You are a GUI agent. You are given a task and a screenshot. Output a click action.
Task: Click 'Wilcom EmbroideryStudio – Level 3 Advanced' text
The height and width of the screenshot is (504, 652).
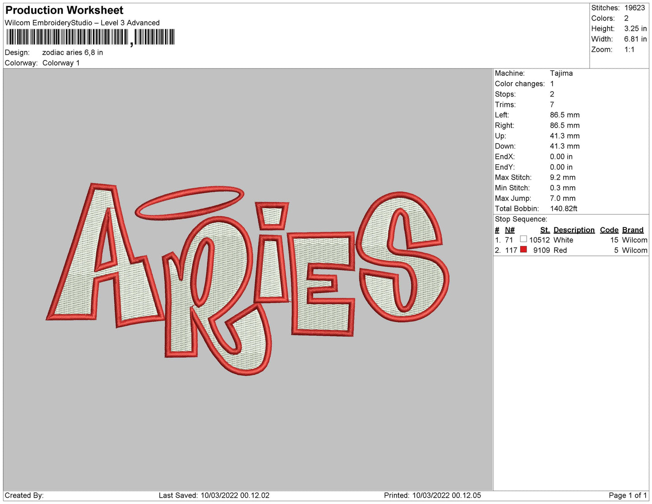pos(82,23)
